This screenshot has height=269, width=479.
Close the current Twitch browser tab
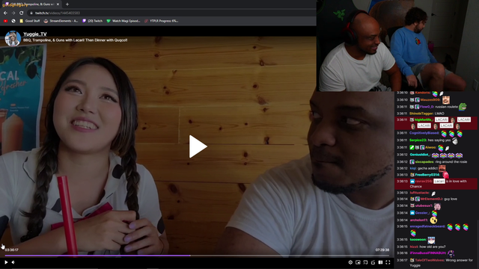click(x=58, y=4)
